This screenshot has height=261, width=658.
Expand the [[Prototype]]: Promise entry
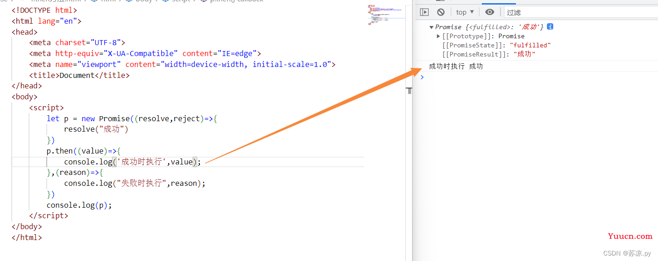(x=439, y=36)
